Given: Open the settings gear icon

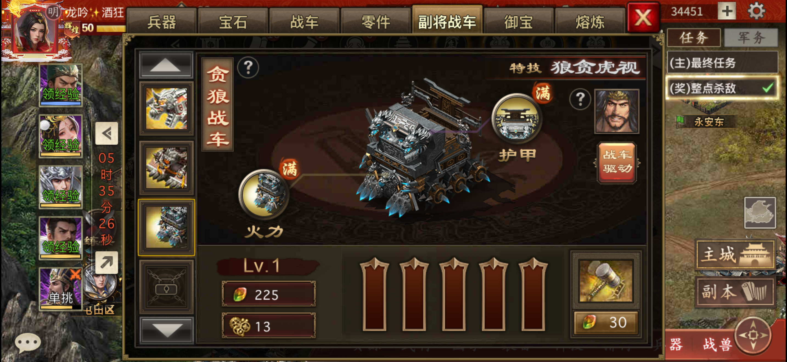Looking at the screenshot, I should click(756, 12).
